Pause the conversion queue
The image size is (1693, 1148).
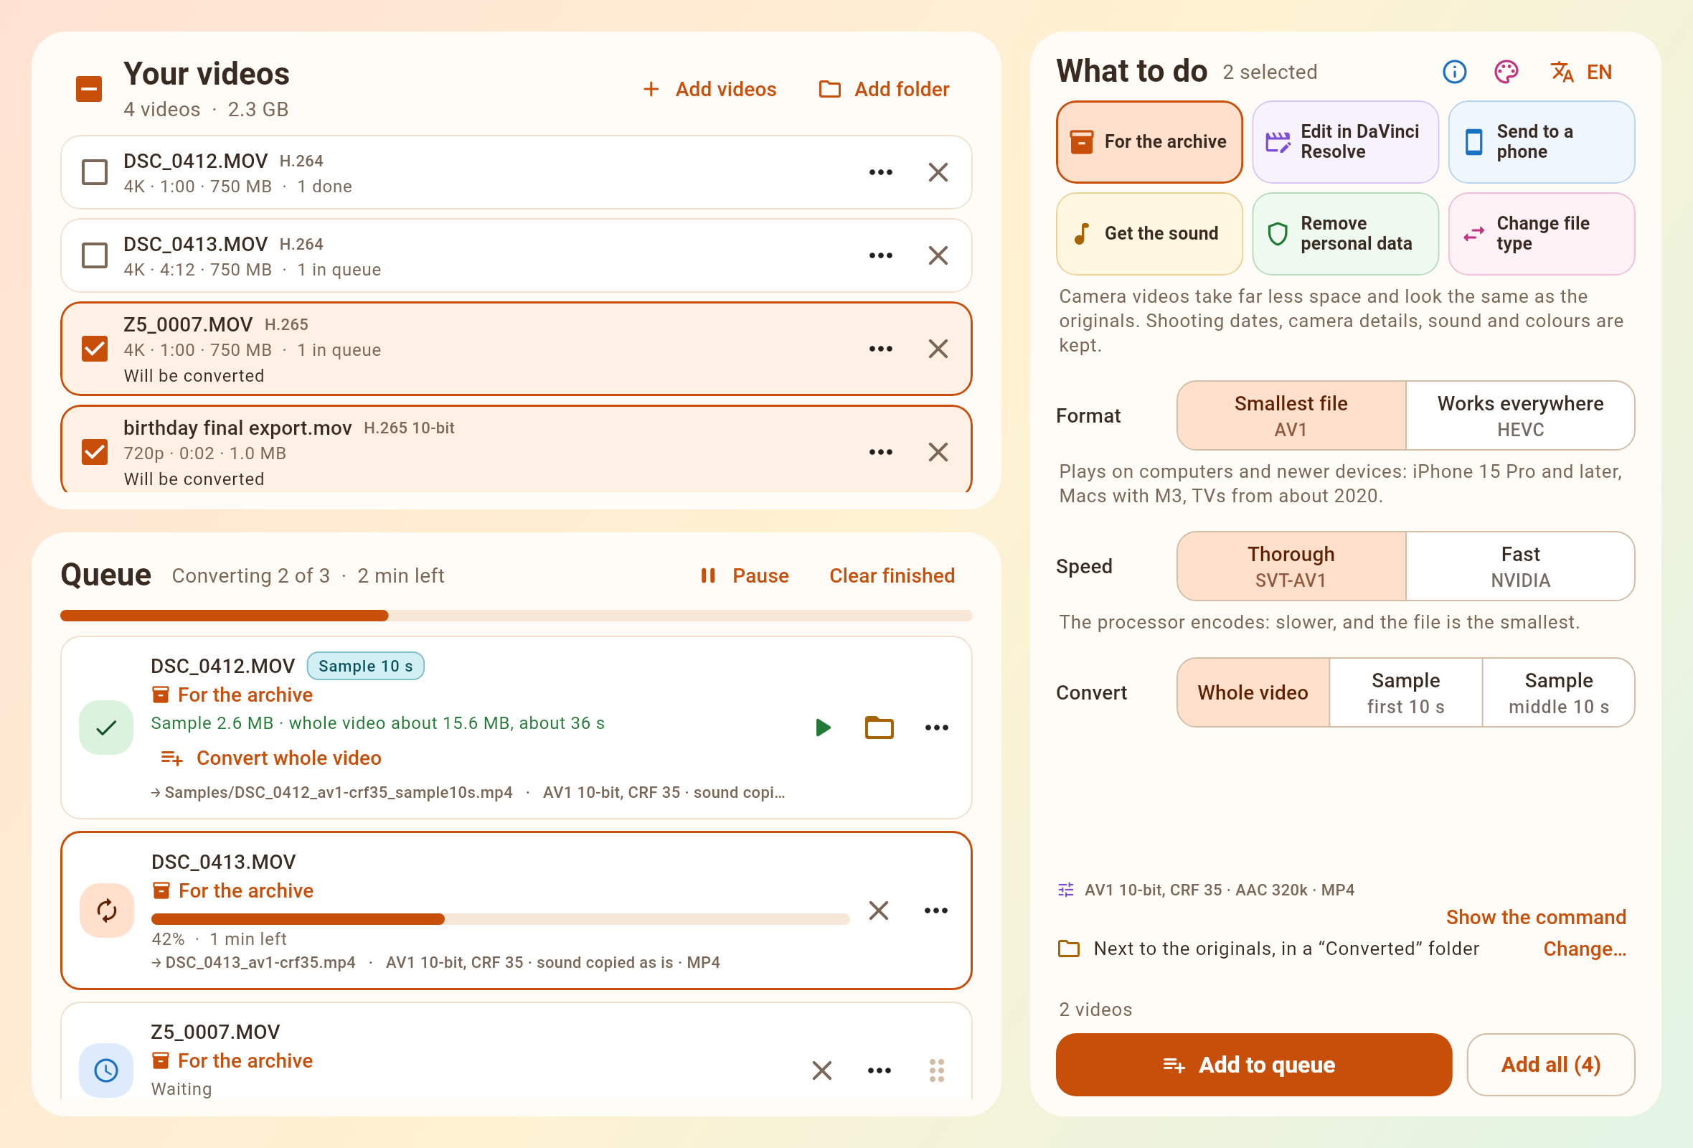point(744,575)
